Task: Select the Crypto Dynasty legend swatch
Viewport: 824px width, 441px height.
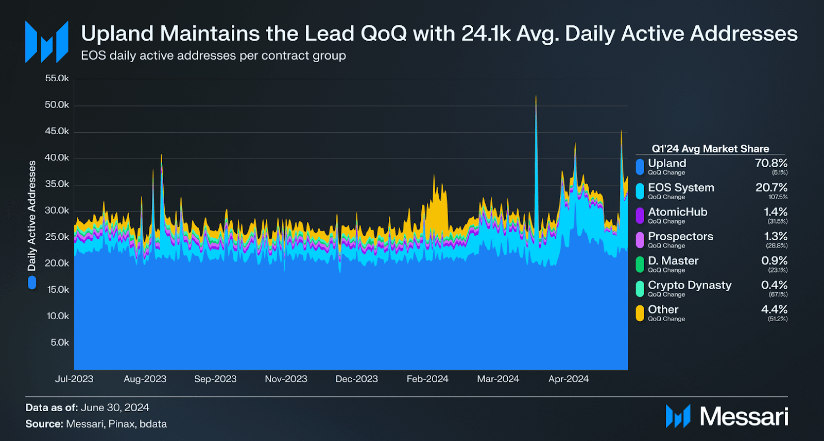Action: point(640,289)
